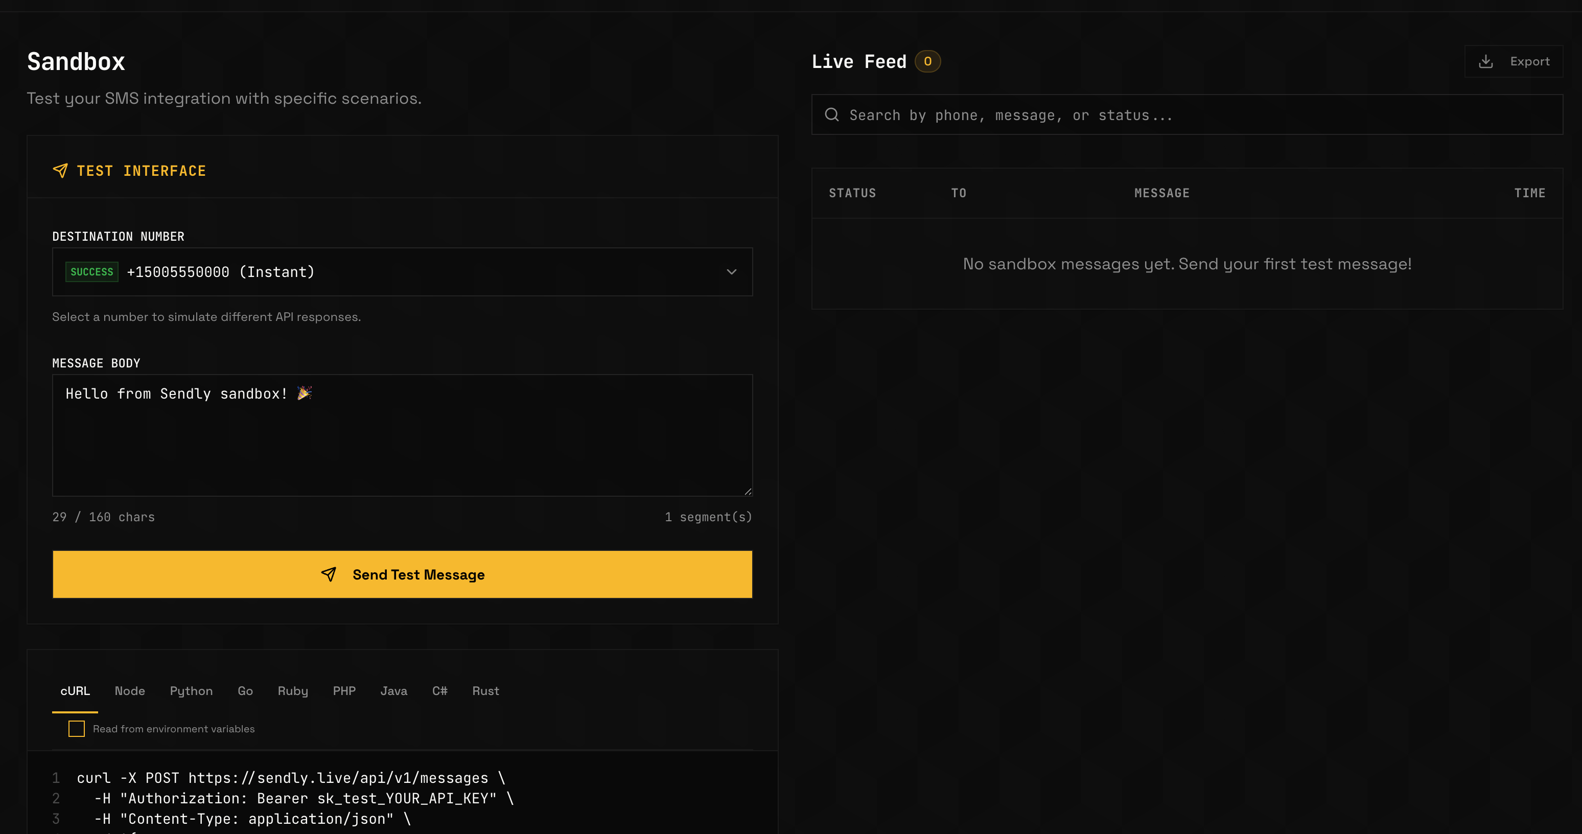Click the download icon on the Export button
The width and height of the screenshot is (1582, 834).
[1487, 61]
